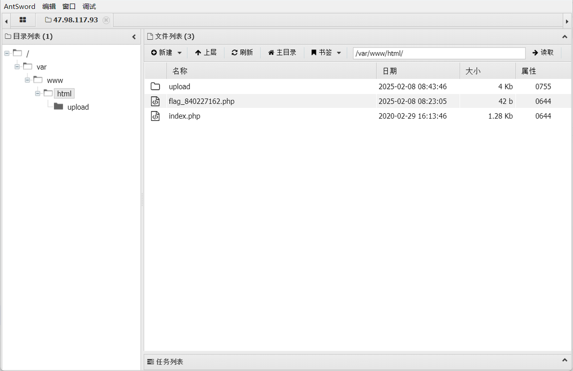Click the 刷新 refresh icon button
573x371 pixels.
[242, 53]
